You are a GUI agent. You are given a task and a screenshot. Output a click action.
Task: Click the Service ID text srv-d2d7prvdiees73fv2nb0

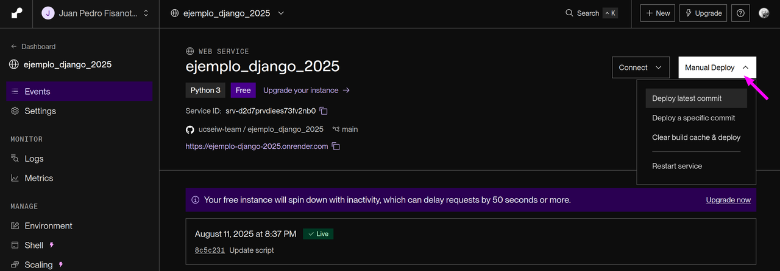point(271,111)
